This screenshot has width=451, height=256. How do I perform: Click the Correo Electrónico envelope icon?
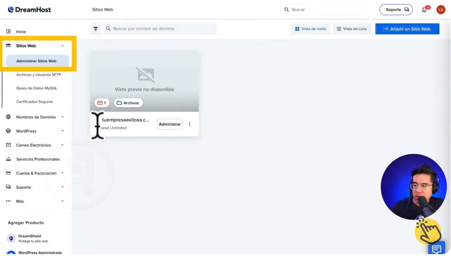[8, 145]
